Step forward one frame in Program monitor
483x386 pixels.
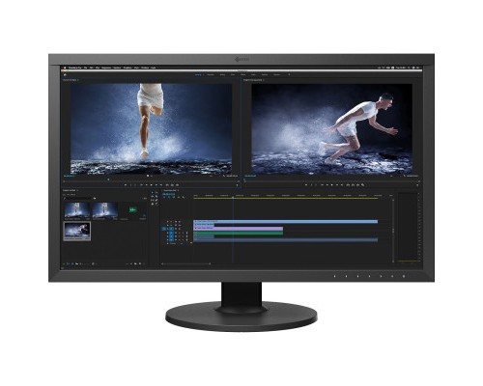(x=337, y=185)
